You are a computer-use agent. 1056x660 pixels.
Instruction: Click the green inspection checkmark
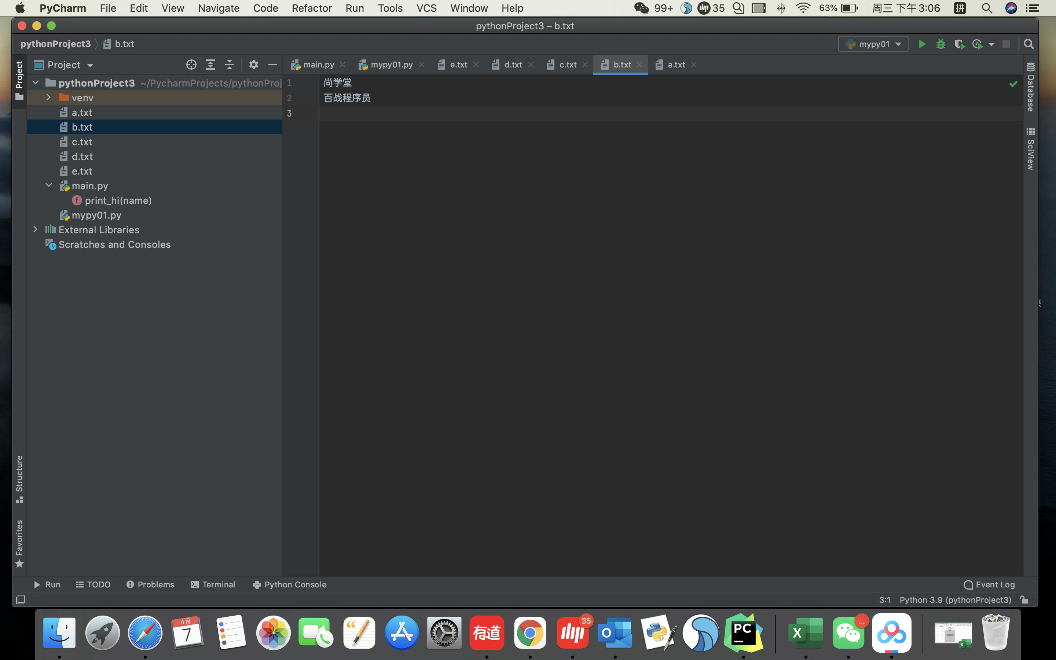tap(1013, 83)
